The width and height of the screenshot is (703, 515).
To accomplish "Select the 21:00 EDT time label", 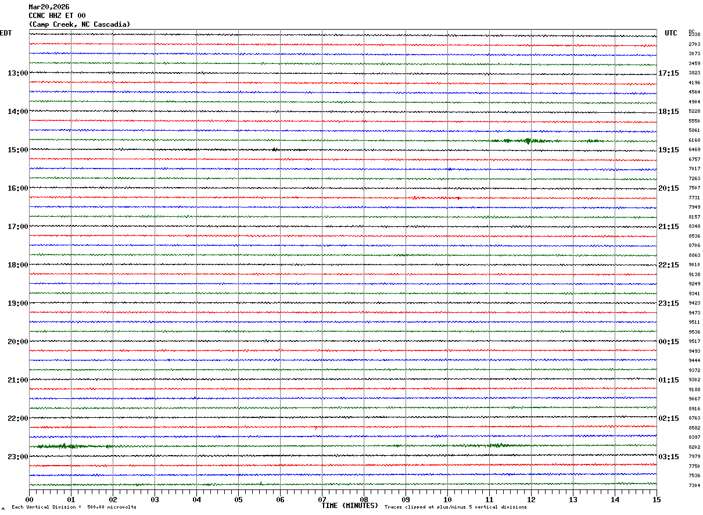I will tap(17, 380).
